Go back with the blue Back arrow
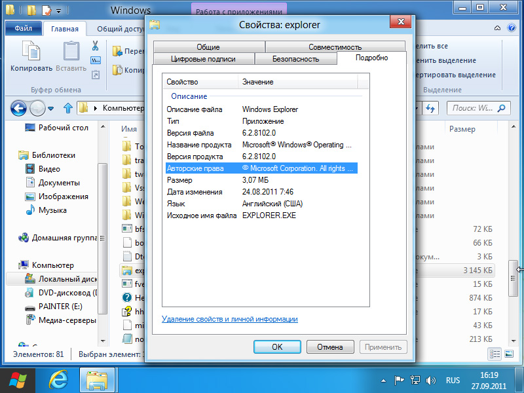This screenshot has height=393, width=524. coord(19,108)
